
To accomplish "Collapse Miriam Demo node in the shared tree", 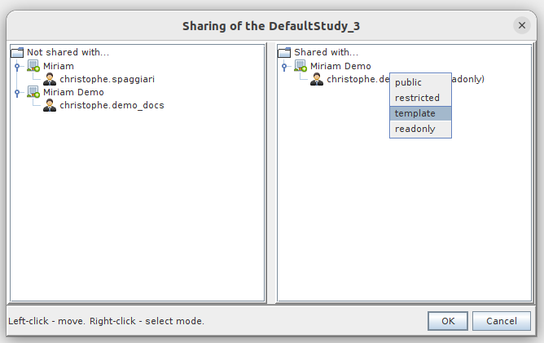I will [284, 66].
